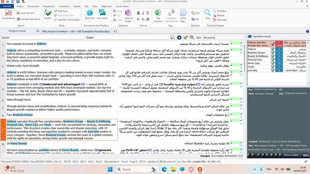Split the current segment

(195, 13)
